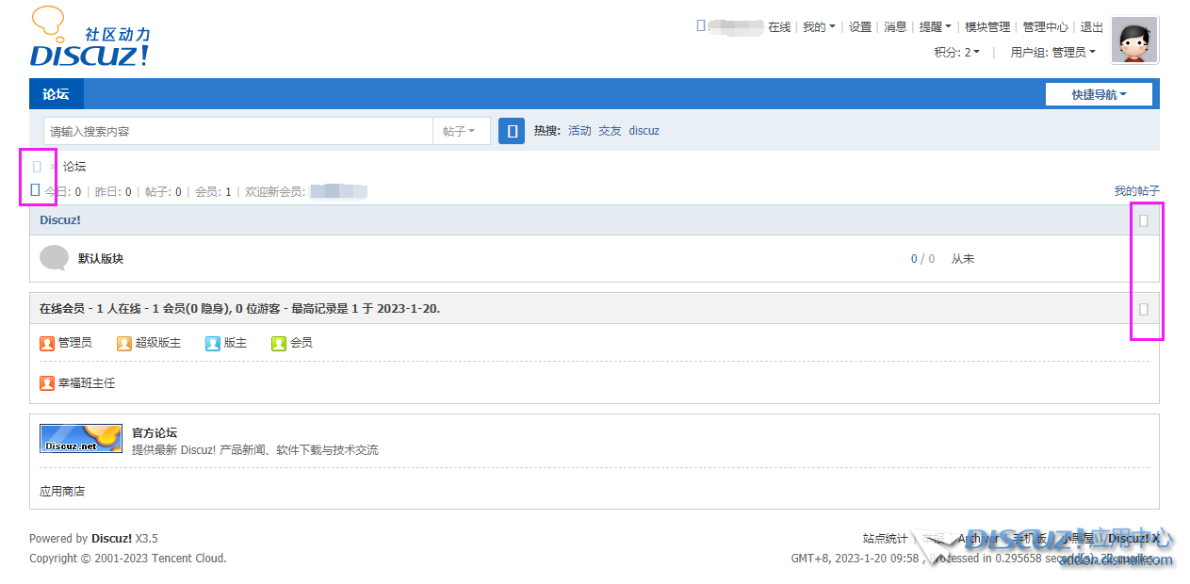Click the 超级版主 group icon
The width and height of the screenshot is (1190, 584).
coord(123,343)
